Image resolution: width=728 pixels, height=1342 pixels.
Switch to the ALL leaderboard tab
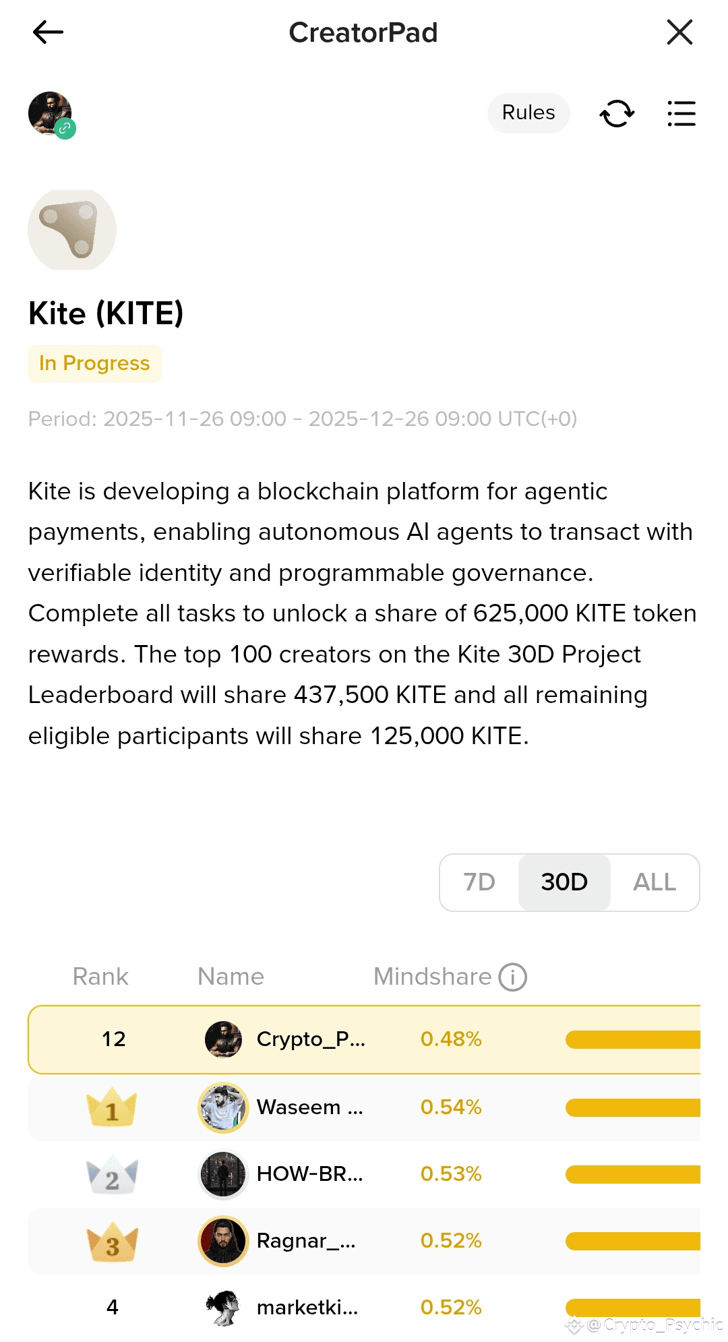point(654,882)
